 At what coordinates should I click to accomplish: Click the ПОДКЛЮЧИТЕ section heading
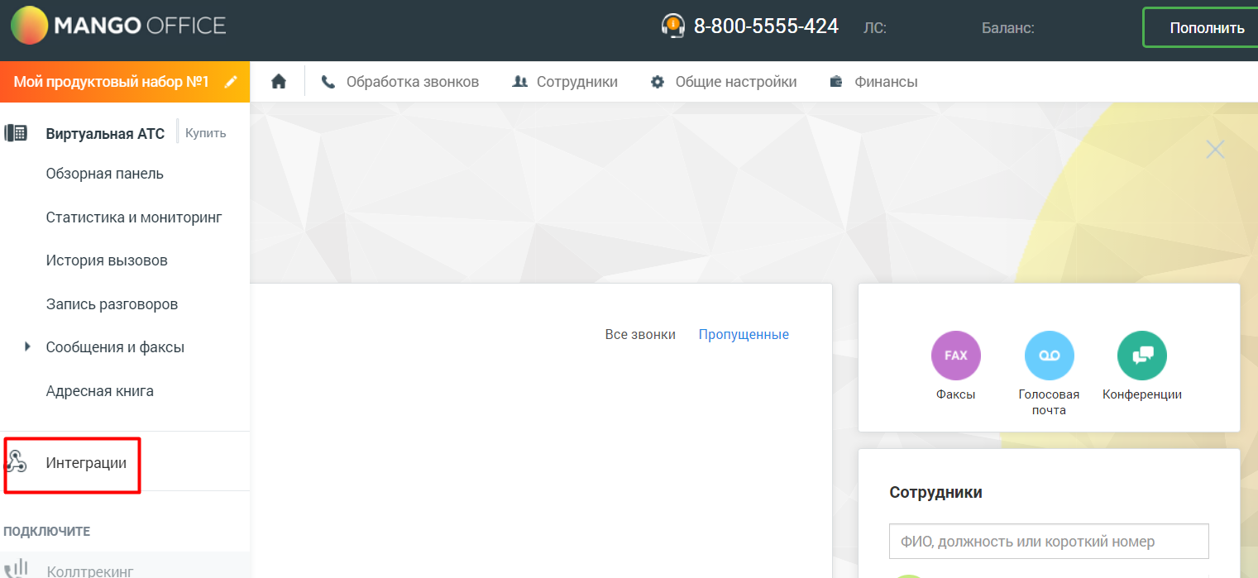pos(47,532)
